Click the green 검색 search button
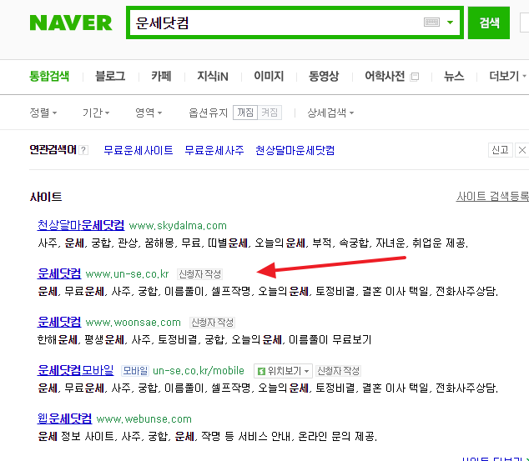The height and width of the screenshot is (461, 529). [489, 23]
